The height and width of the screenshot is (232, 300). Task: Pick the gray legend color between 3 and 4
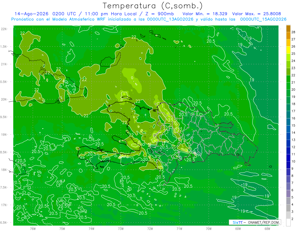(x=288, y=208)
